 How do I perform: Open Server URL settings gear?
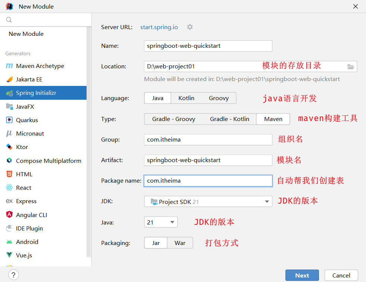(x=190, y=27)
